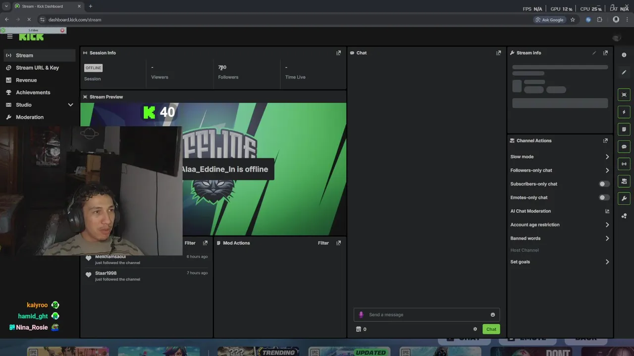Edit Stream Info with the pencil icon
The image size is (634, 356).
[x=594, y=53]
